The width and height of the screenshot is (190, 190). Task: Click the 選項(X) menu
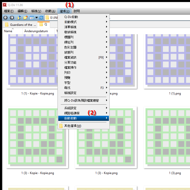(64, 11)
